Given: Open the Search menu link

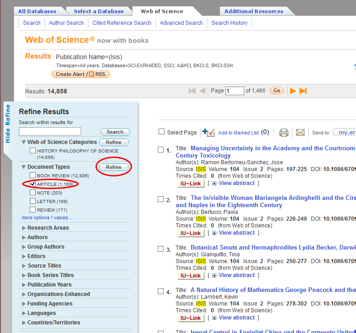Looking at the screenshot, I should point(32,23).
